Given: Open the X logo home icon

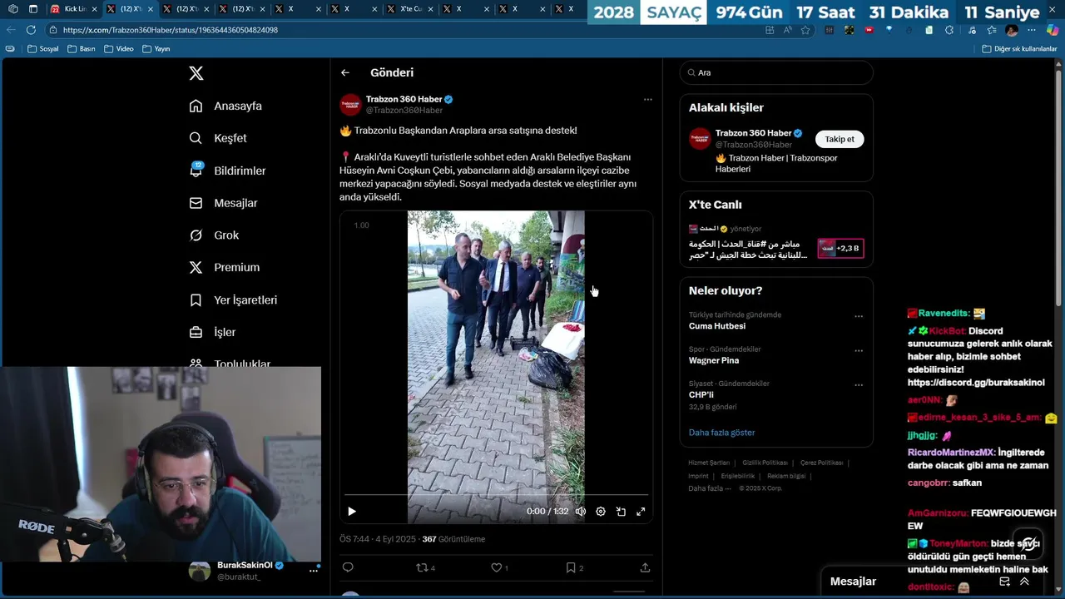Looking at the screenshot, I should (x=196, y=73).
